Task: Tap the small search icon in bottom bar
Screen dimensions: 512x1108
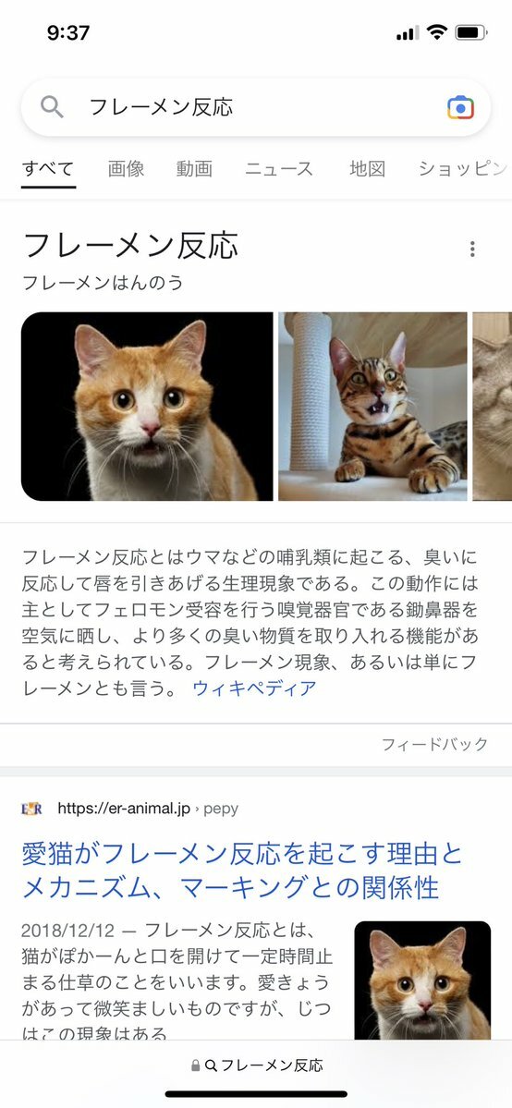Action: click(211, 1065)
